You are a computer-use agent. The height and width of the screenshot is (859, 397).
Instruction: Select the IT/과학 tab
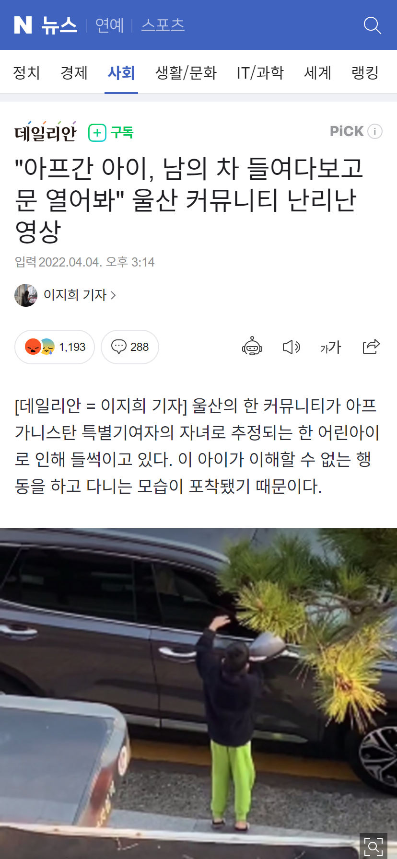click(260, 73)
